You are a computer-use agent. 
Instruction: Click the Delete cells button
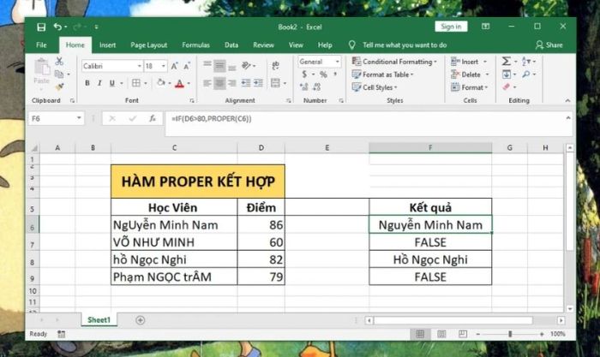(470, 74)
